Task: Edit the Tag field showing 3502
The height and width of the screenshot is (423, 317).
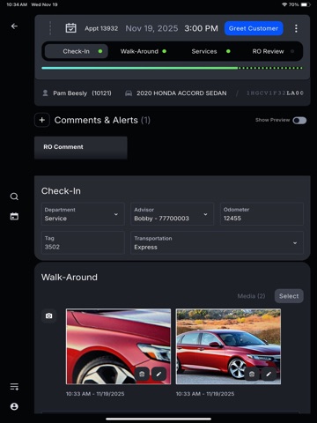Action: click(x=83, y=243)
